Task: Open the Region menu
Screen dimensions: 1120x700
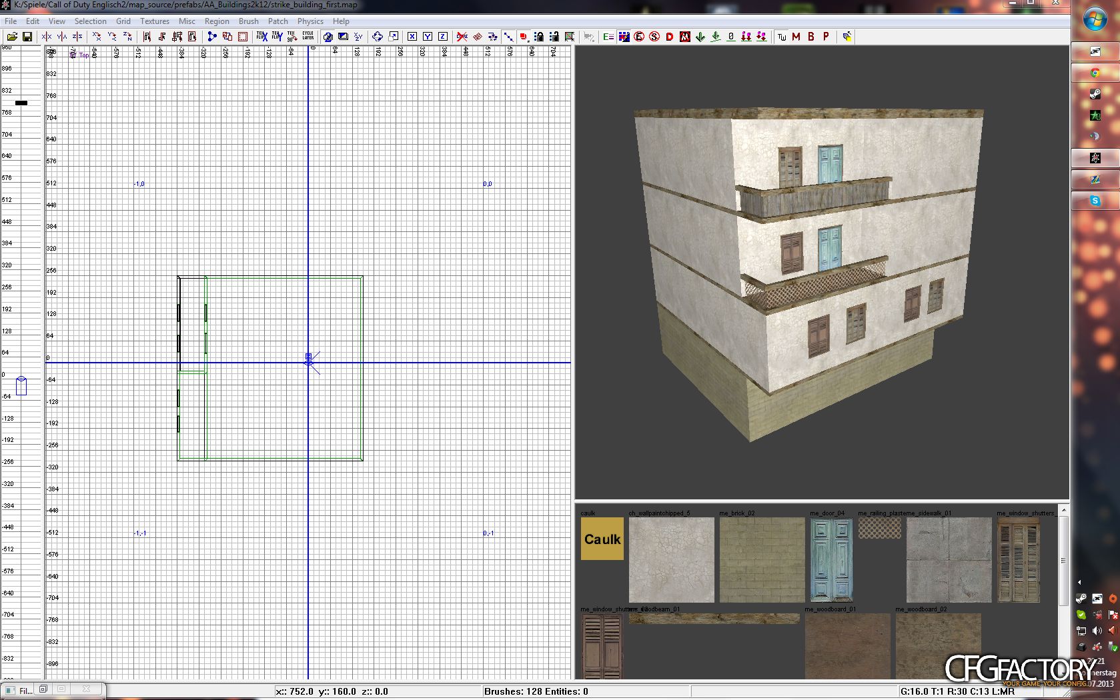Action: (x=217, y=21)
